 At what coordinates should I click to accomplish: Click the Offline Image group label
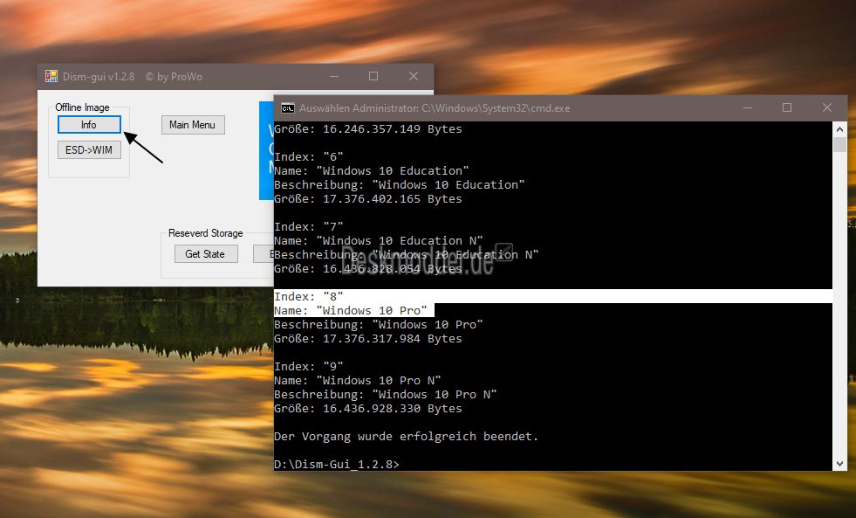(x=82, y=107)
